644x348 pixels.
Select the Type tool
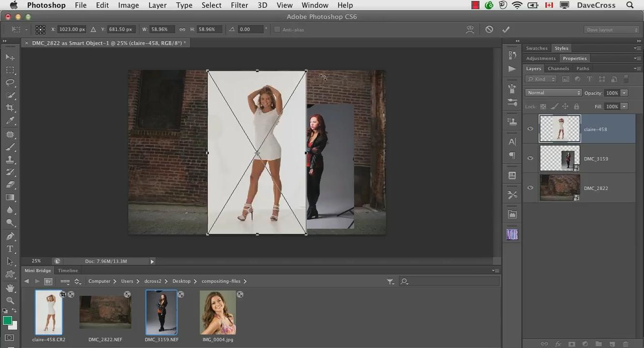tap(10, 249)
